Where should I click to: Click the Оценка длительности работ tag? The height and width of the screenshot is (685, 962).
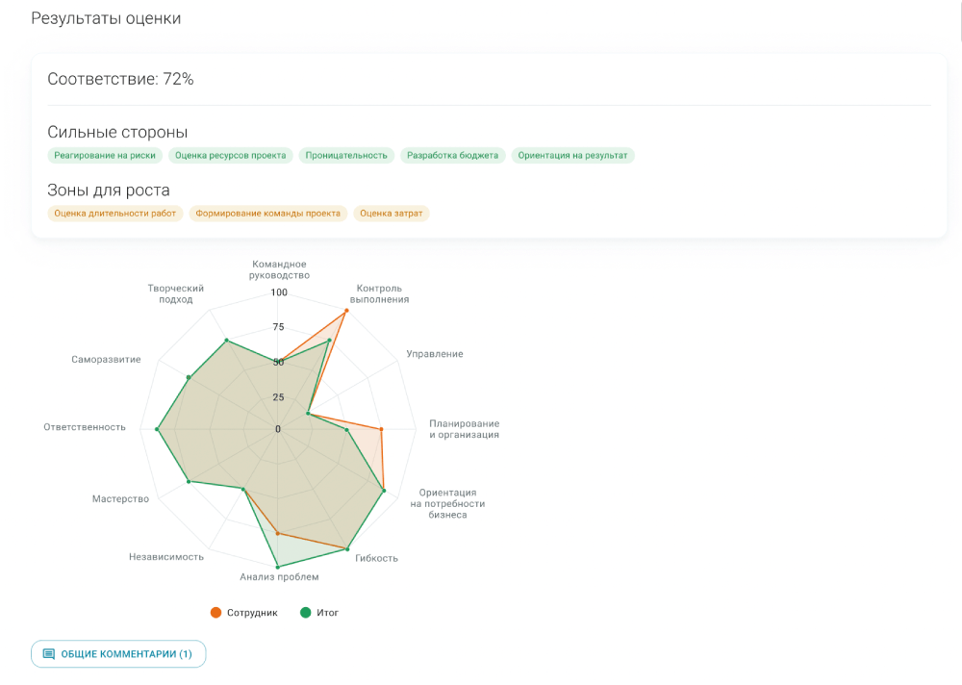[x=115, y=214]
